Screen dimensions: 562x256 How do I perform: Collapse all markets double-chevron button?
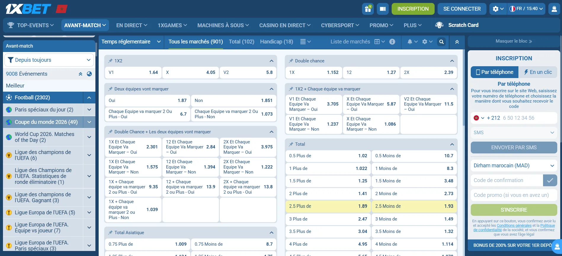tap(457, 42)
